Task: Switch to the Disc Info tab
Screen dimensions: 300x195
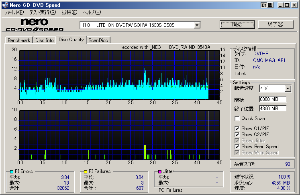Action: (45, 40)
